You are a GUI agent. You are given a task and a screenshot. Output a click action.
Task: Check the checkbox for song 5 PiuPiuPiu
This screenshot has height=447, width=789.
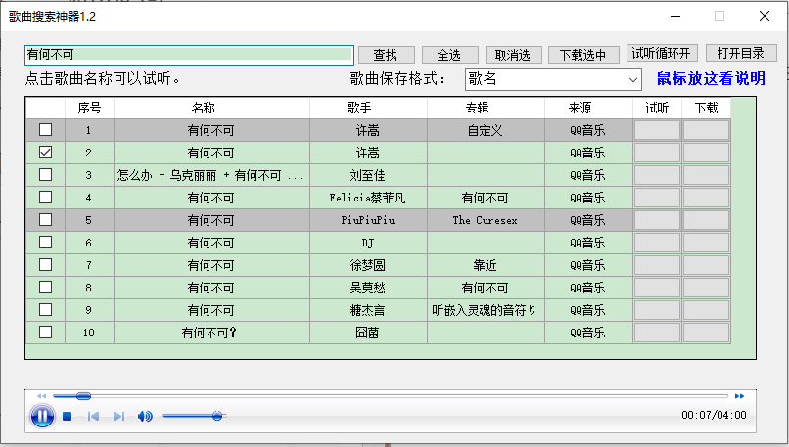45,220
